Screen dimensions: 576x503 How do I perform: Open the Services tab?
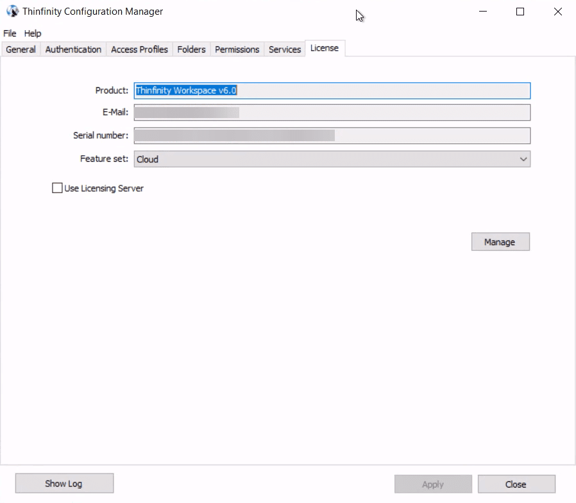tap(284, 49)
